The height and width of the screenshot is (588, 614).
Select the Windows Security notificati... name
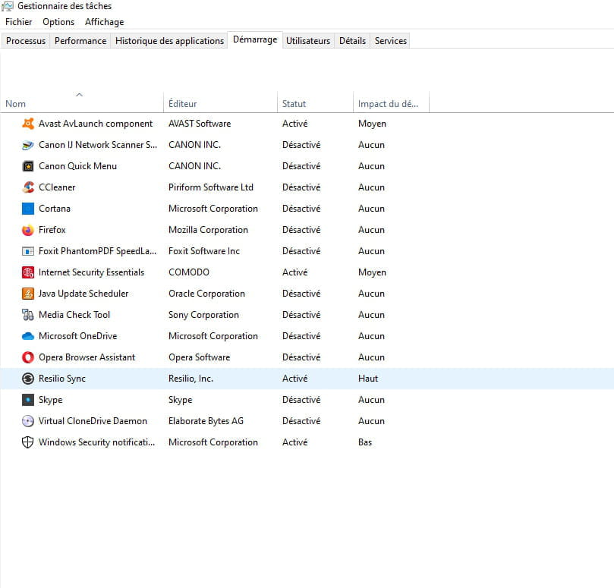(x=96, y=442)
